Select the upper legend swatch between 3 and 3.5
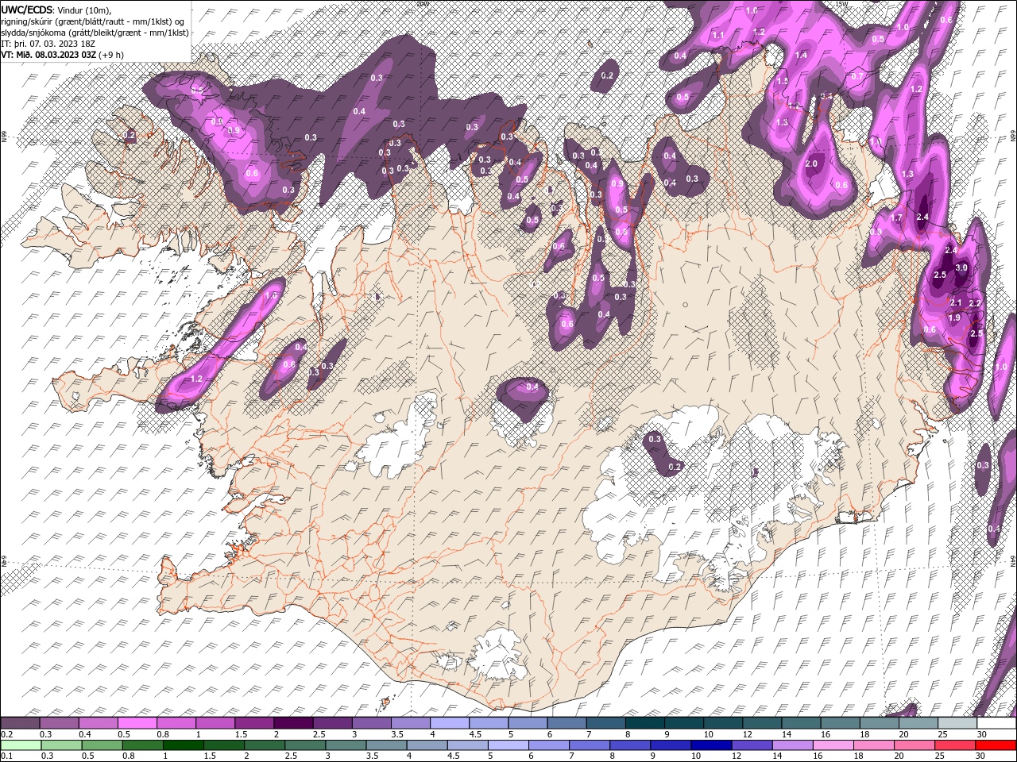The image size is (1017, 762). click(371, 723)
